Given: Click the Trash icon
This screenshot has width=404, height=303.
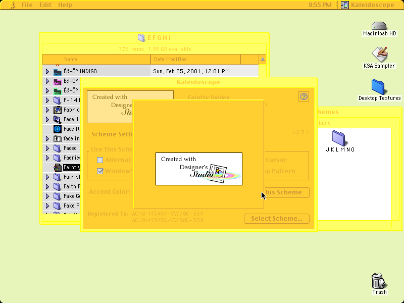Looking at the screenshot, I should click(378, 281).
